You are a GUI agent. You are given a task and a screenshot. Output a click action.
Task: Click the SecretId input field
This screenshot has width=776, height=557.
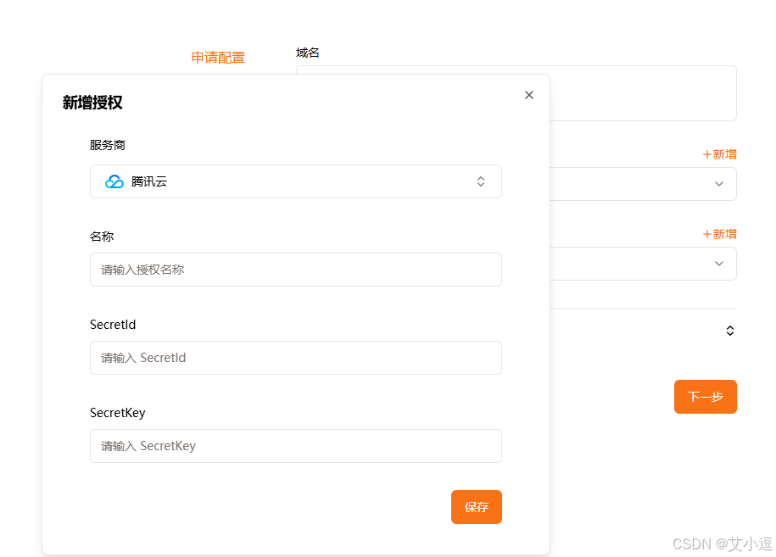pos(295,358)
